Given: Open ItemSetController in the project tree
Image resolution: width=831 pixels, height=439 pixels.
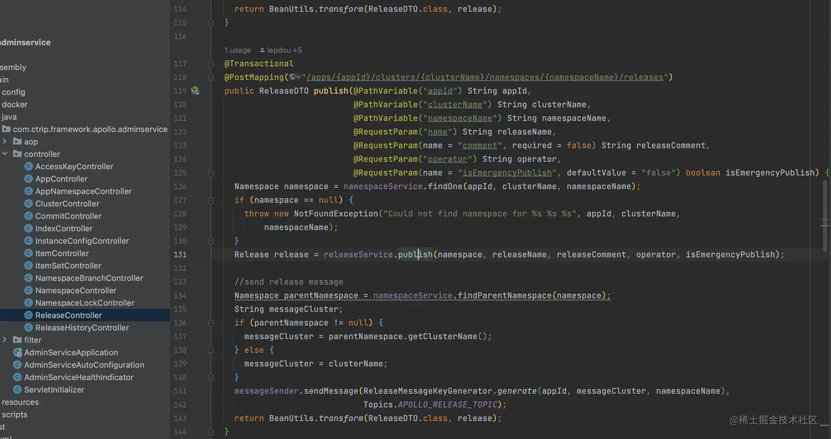Looking at the screenshot, I should 68,265.
